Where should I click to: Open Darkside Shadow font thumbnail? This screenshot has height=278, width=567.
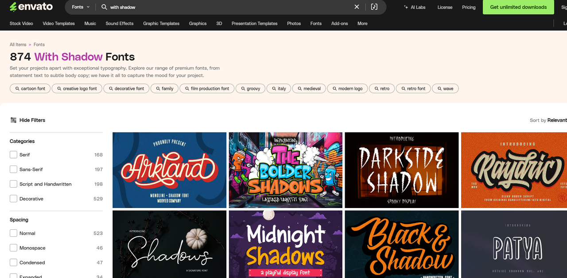click(402, 170)
